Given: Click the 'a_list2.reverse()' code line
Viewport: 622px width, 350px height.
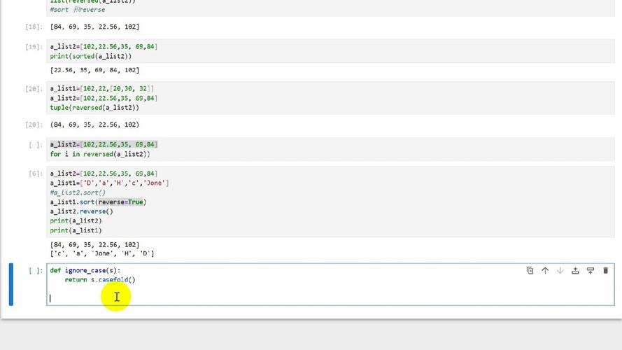Looking at the screenshot, I should pos(81,211).
